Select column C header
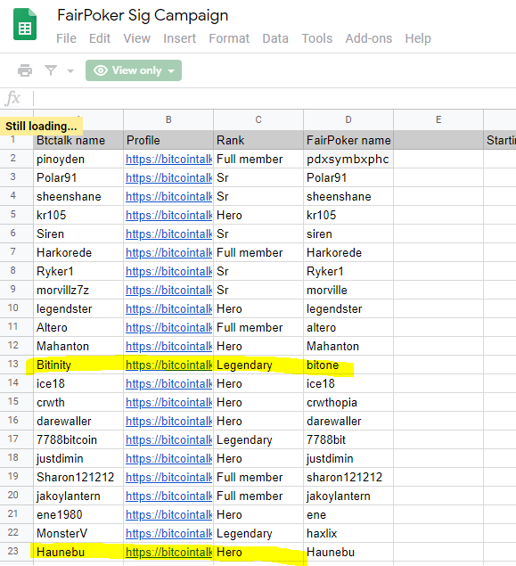 coord(258,119)
